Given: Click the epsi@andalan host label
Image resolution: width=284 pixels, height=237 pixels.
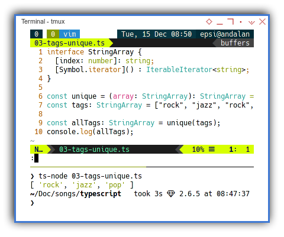Looking at the screenshot, I should click(225, 34).
